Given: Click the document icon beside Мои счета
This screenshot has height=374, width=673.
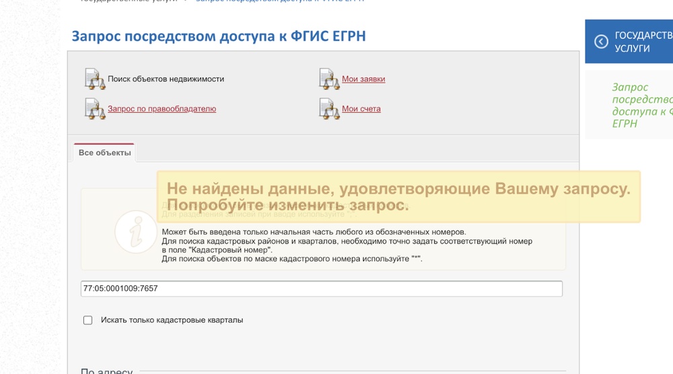Looking at the screenshot, I should (x=329, y=109).
